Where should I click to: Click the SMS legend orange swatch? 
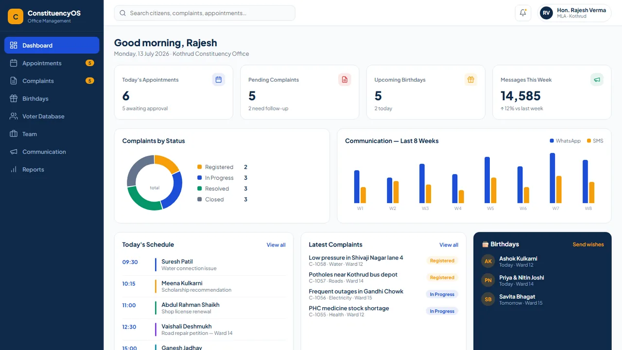pos(589,141)
